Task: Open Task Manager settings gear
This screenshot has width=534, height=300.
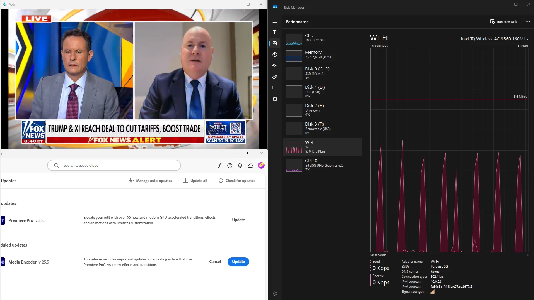Action: point(275,294)
